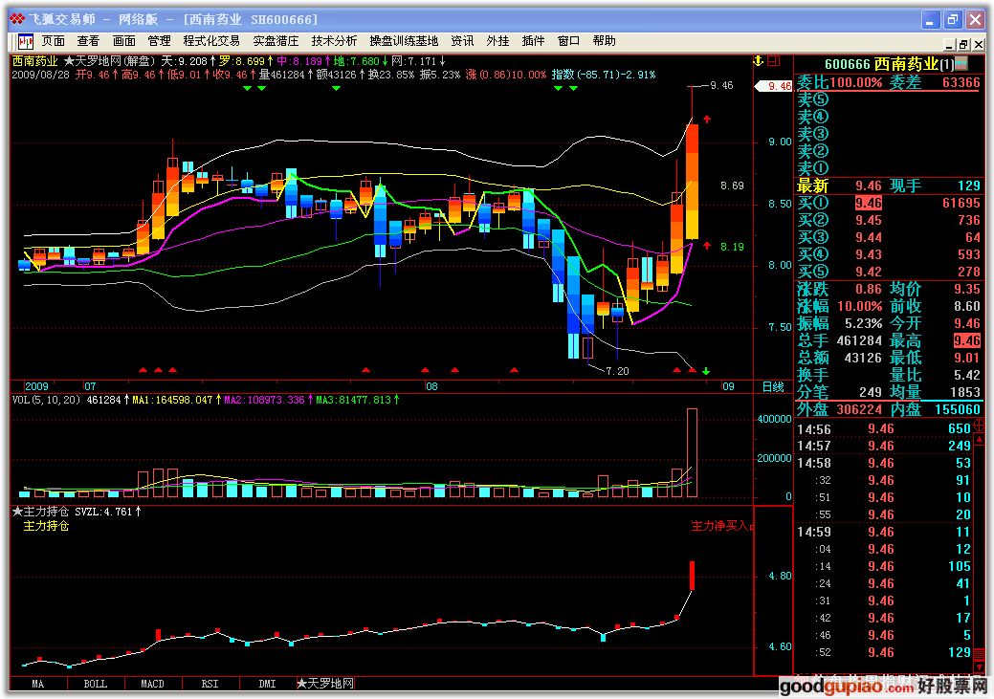
Task: Switch to the MA indicator tab
Action: 38,684
